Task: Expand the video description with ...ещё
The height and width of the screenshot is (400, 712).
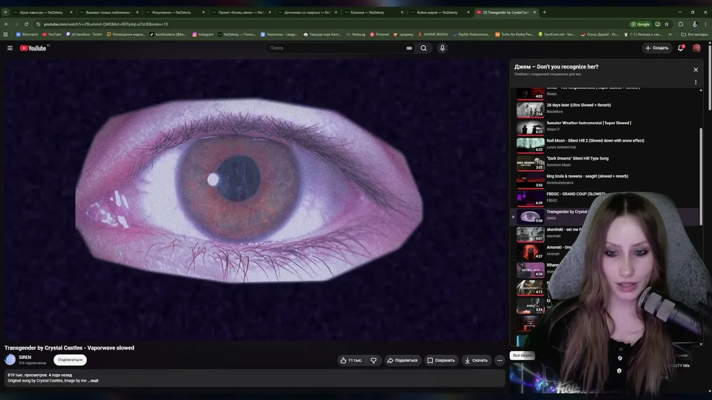Action: click(93, 381)
